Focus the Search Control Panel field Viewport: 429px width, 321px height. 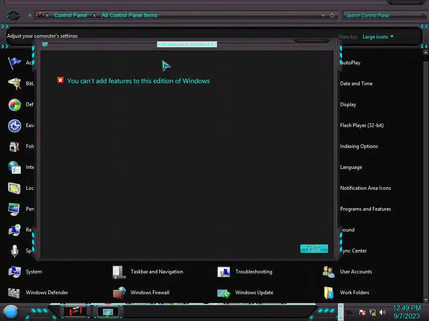[x=385, y=15]
